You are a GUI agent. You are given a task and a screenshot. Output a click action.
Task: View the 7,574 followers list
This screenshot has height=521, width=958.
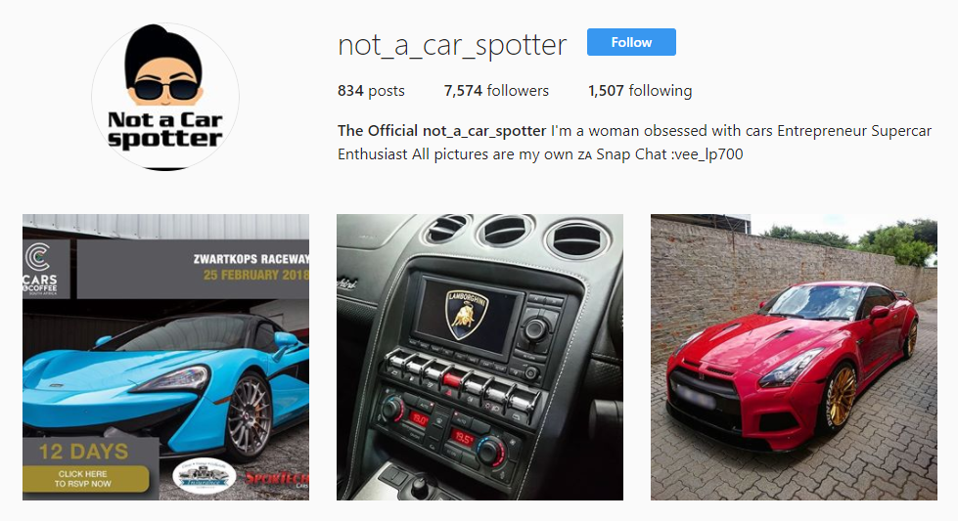(x=496, y=91)
